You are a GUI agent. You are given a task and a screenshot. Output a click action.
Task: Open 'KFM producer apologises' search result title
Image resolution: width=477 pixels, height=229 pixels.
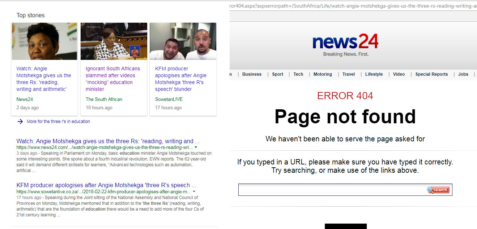(x=106, y=185)
